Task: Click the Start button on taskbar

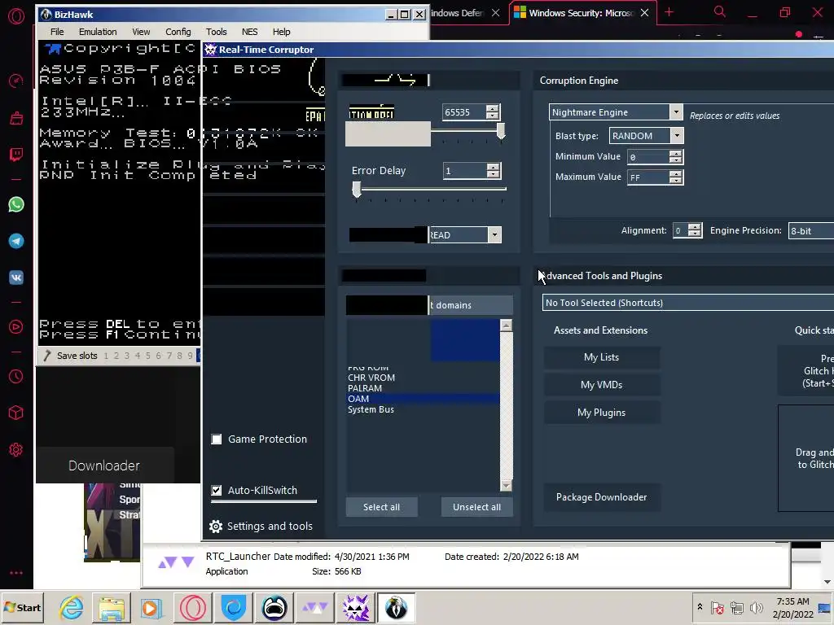Action: coord(22,607)
